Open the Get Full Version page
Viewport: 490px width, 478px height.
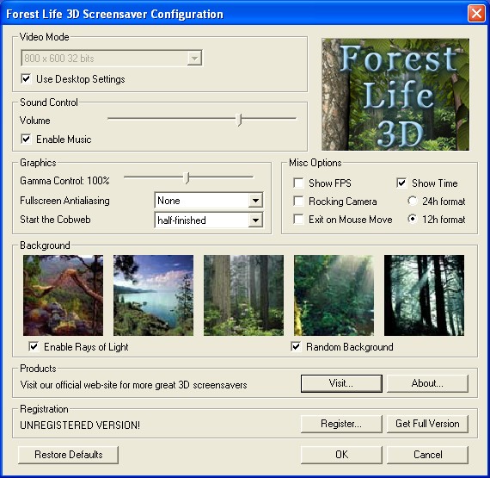click(427, 424)
